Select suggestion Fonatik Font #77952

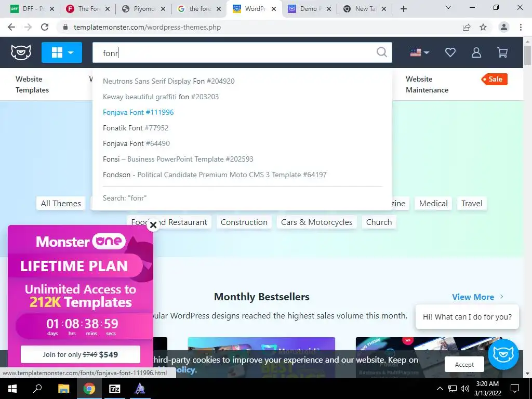coord(136,128)
